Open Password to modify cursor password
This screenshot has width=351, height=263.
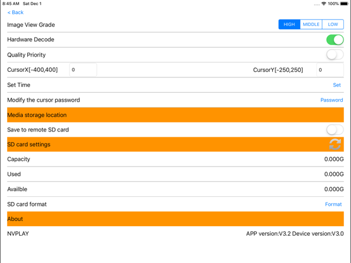tap(332, 100)
